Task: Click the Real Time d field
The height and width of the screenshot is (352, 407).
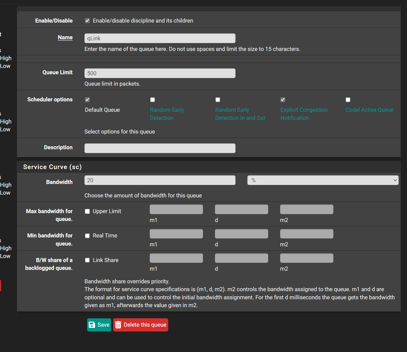Action: coord(242,234)
